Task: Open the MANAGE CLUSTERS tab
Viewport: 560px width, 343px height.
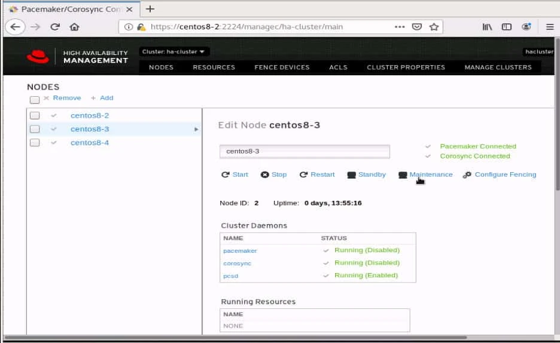Action: click(x=498, y=68)
